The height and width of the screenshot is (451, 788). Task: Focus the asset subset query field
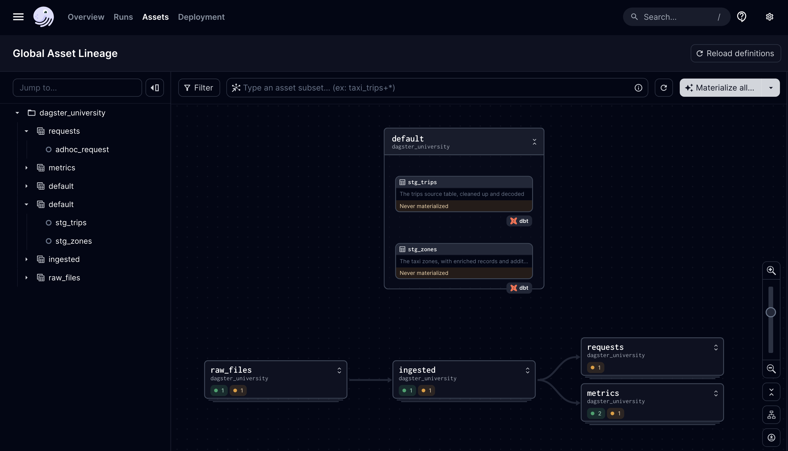437,88
